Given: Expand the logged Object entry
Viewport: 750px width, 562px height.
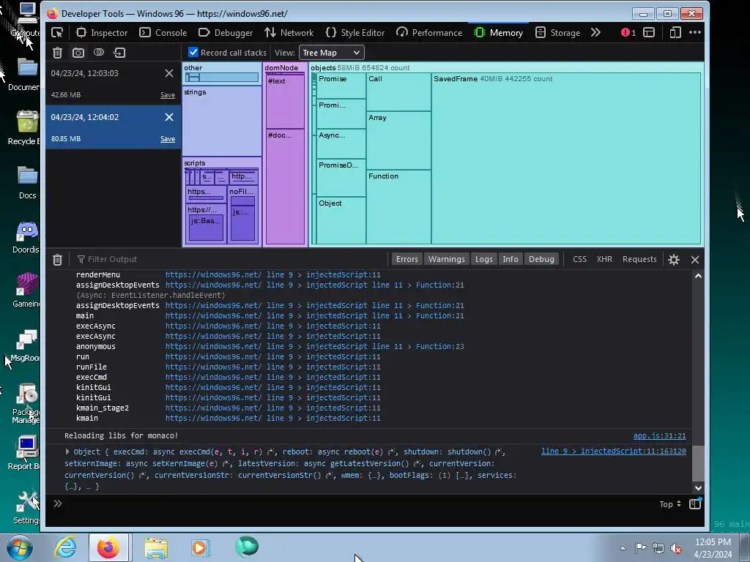Looking at the screenshot, I should tap(67, 452).
